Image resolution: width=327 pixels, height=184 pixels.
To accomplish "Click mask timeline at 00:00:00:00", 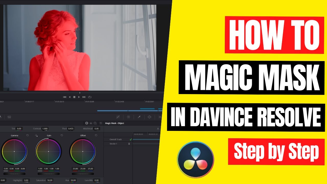I will tap(138, 134).
